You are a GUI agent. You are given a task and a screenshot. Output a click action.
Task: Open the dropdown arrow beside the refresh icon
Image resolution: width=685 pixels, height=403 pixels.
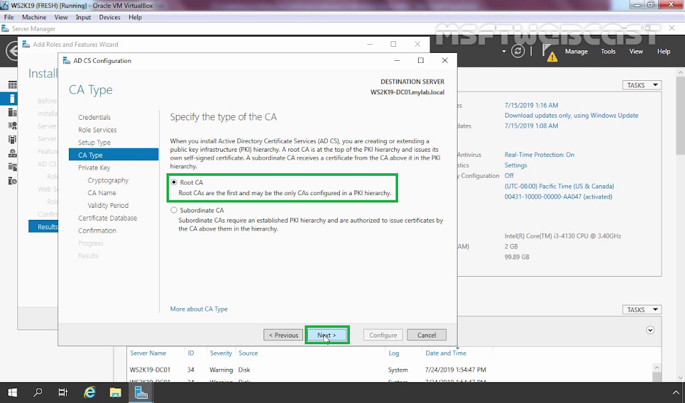pos(504,51)
